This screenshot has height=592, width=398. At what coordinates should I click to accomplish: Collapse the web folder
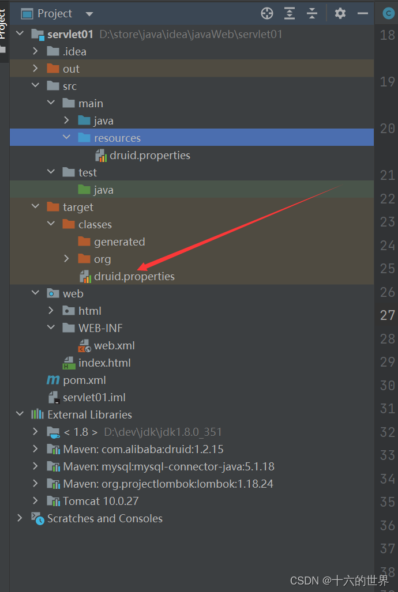pos(35,293)
